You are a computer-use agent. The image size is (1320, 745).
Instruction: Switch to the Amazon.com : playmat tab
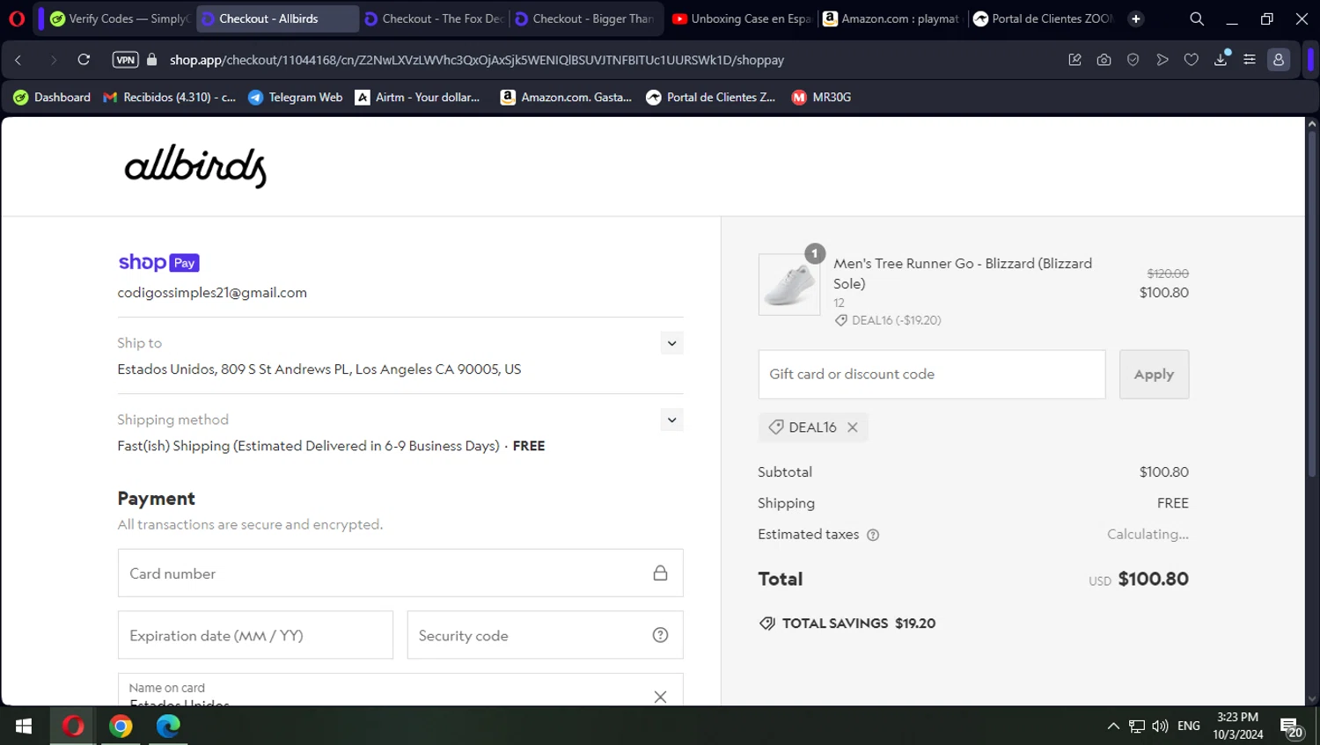click(x=891, y=18)
